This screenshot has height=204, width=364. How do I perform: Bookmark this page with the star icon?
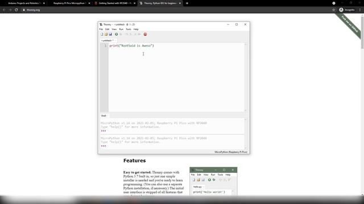tap(334, 10)
